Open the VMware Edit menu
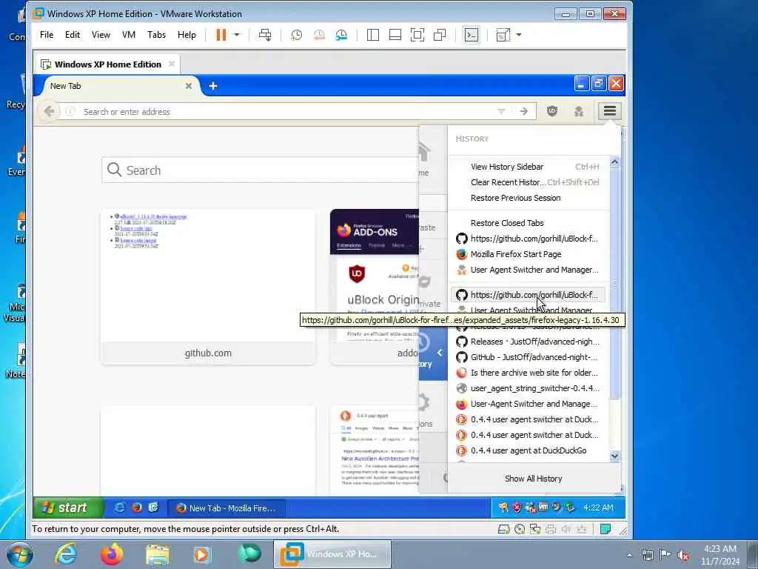The width and height of the screenshot is (758, 569). (x=73, y=35)
